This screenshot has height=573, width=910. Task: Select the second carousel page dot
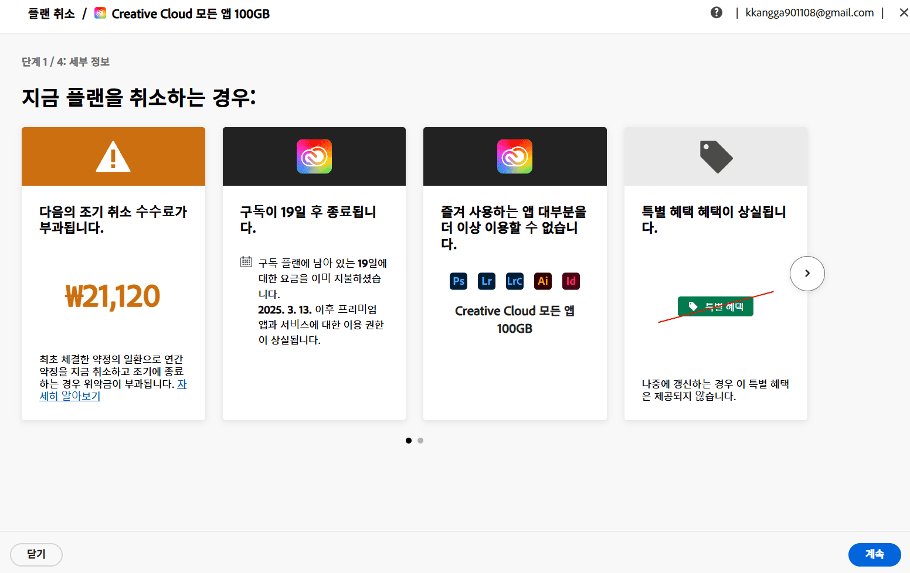tap(420, 441)
